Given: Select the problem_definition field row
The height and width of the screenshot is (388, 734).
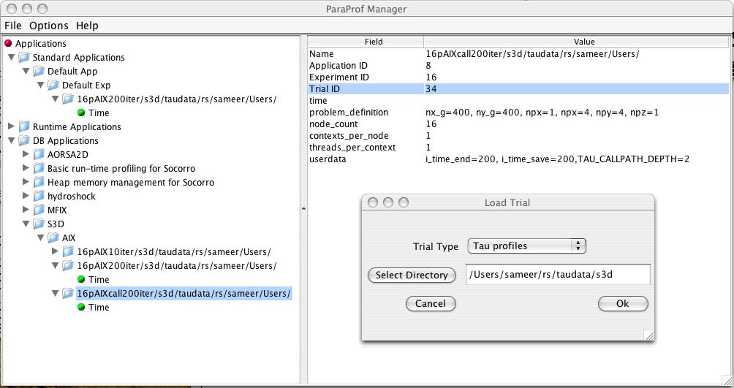Looking at the screenshot, I should click(518, 113).
